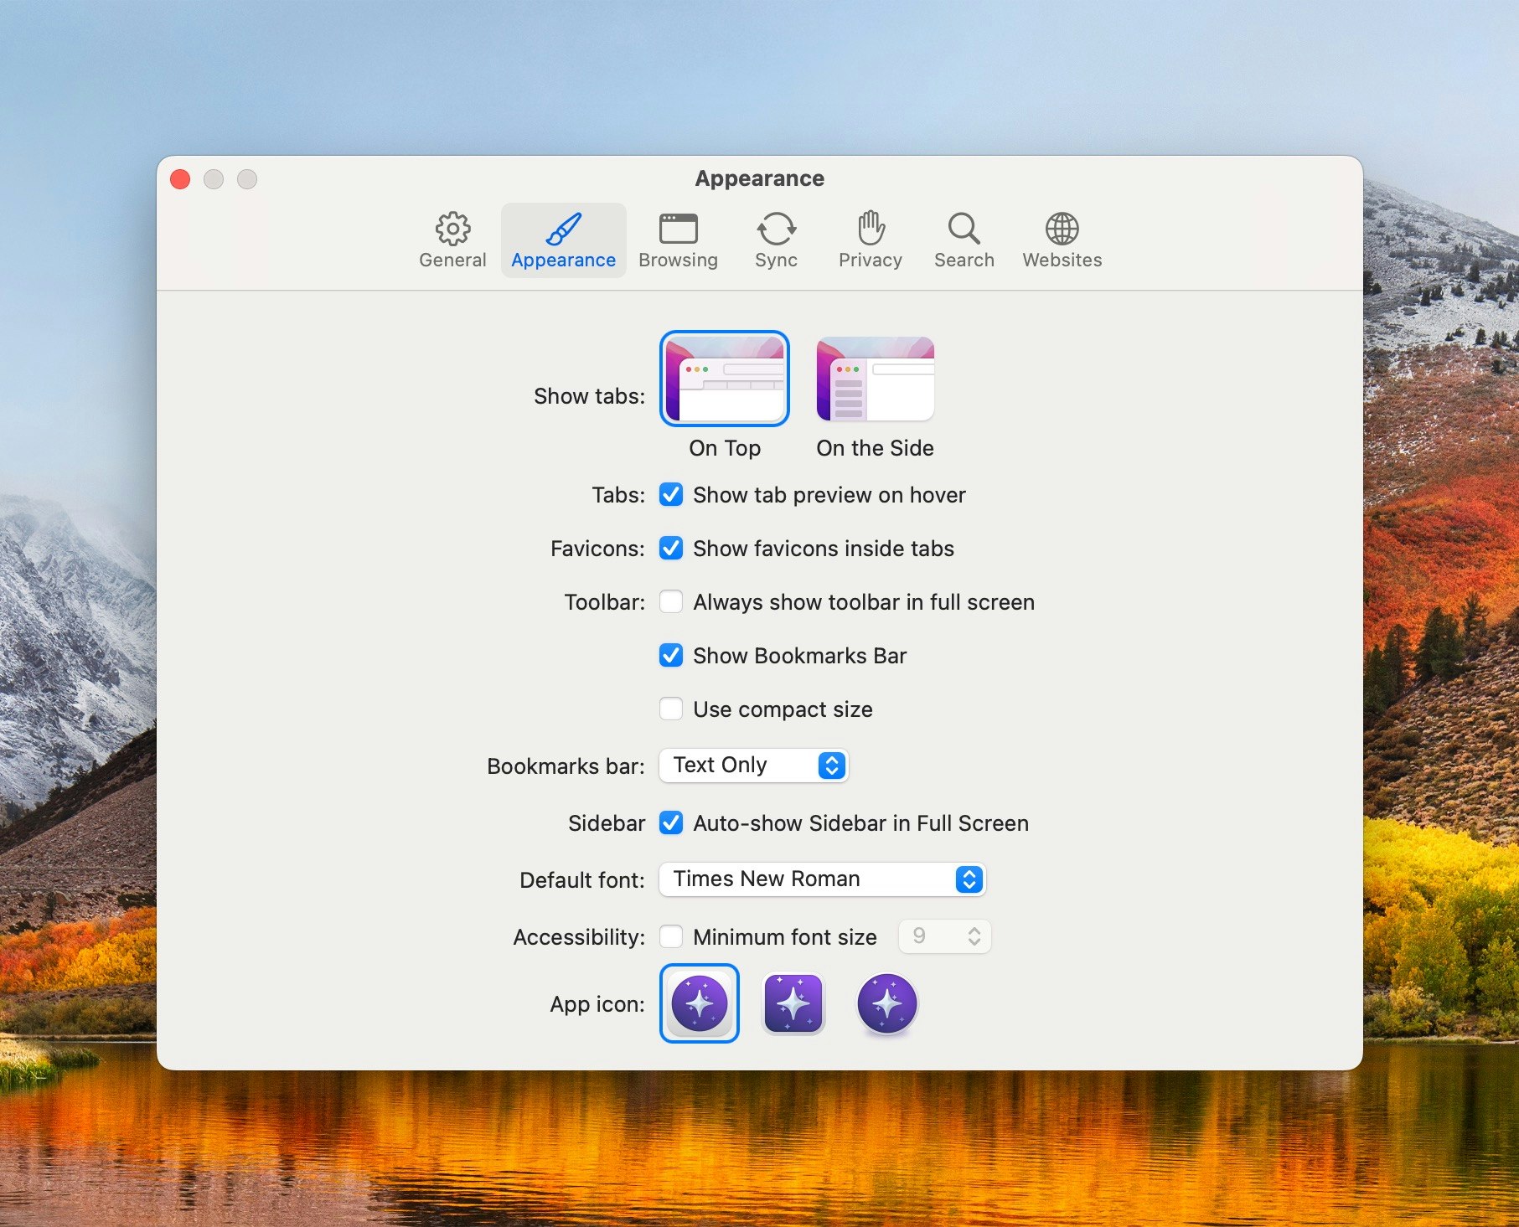The height and width of the screenshot is (1227, 1519).
Task: Open the Browsing preferences pane
Action: click(x=678, y=240)
